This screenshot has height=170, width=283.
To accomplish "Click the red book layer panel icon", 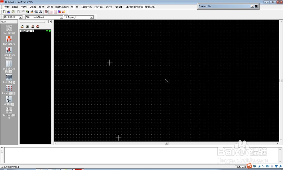I will tap(32, 26).
